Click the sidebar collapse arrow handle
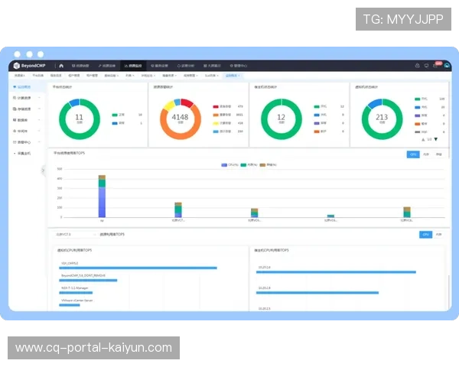459x367 pixels. pos(44,171)
